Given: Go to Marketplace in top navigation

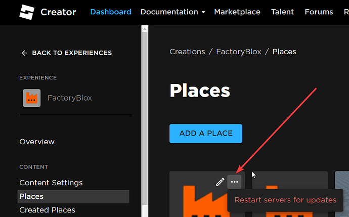Looking at the screenshot, I should pos(237,12).
